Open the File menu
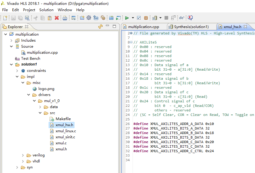Image resolution: width=255 pixels, height=173 pixels. pos(5,10)
